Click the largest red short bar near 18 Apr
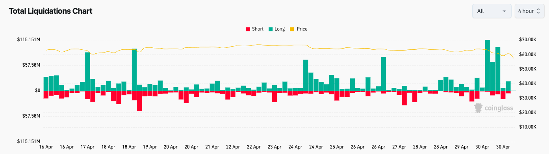549x154 pixels. [139, 101]
